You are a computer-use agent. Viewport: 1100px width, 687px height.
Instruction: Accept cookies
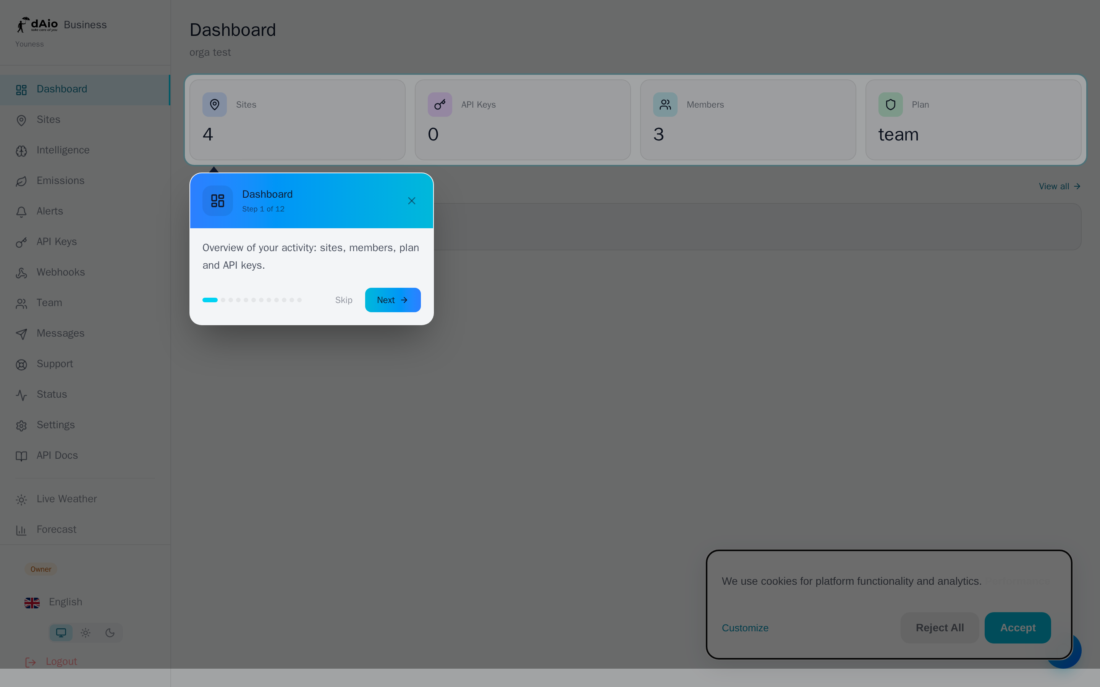(x=1018, y=627)
